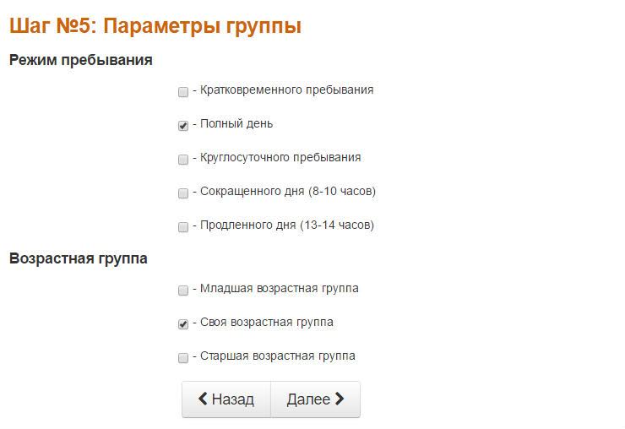Select the Продленного дня (13-14 часов) checkbox

pyautogui.click(x=183, y=227)
